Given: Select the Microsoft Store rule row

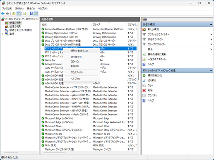Looking at the screenshot, I should pyautogui.click(x=53, y=126).
